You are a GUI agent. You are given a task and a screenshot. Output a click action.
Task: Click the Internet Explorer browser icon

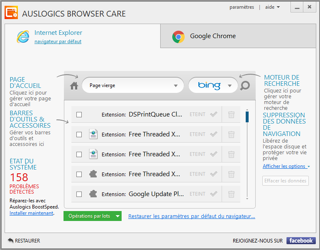tap(23, 37)
